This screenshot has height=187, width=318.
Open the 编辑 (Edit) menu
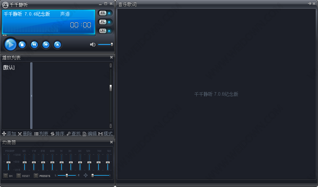(89, 134)
